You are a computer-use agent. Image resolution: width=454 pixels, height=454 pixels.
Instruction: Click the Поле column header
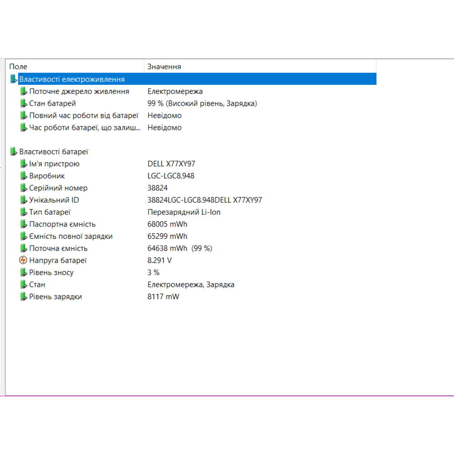[18, 67]
